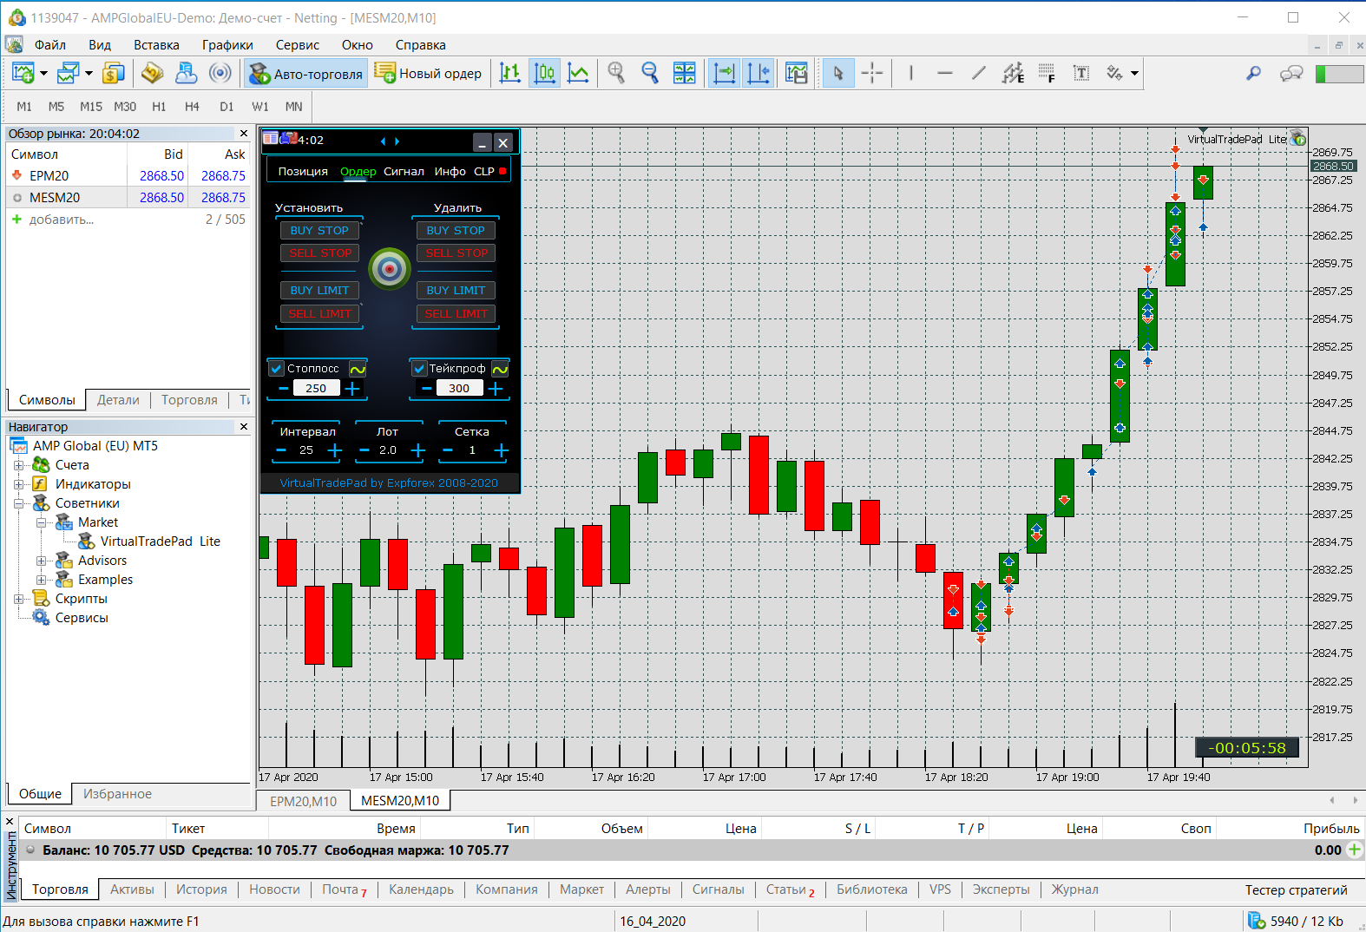Place a BUY STOP order under Установить
Viewport: 1366px width, 932px height.
[x=319, y=230]
